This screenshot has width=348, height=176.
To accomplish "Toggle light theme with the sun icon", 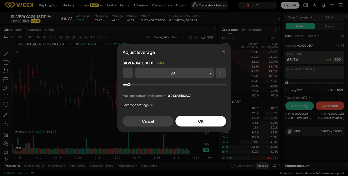I will pyautogui.click(x=323, y=5).
